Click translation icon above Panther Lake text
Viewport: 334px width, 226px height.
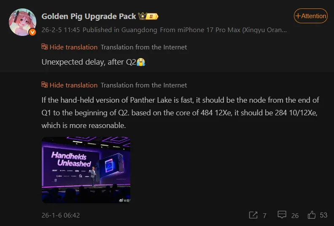[x=45, y=85]
